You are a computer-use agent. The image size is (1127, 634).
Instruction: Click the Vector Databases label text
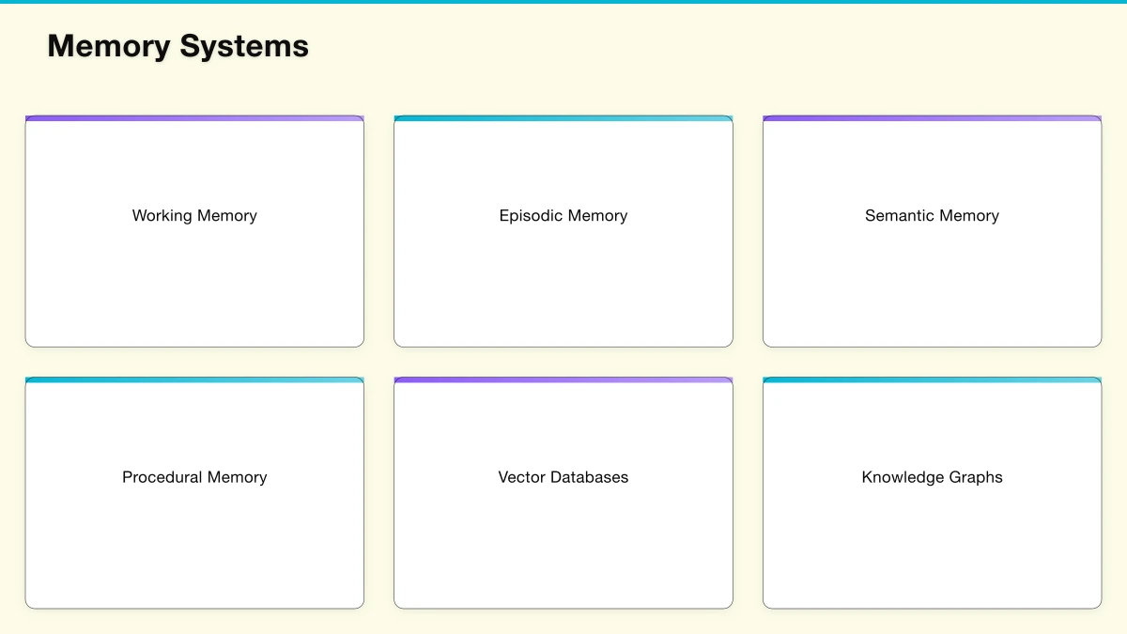(x=563, y=477)
